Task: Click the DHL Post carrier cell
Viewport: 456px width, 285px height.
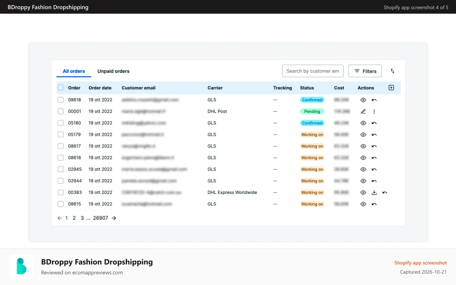Action: [x=217, y=111]
